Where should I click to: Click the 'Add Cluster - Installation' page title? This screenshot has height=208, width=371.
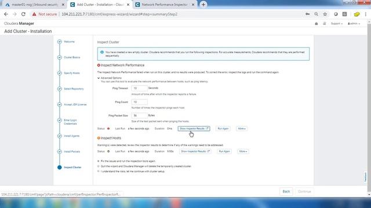pyautogui.click(x=28, y=31)
